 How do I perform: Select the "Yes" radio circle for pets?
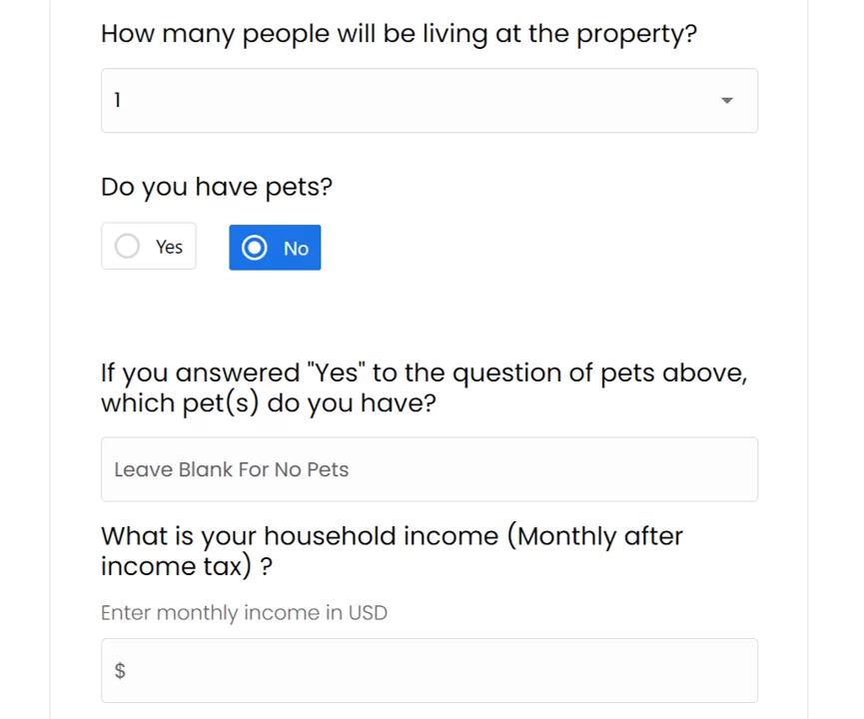click(x=127, y=247)
